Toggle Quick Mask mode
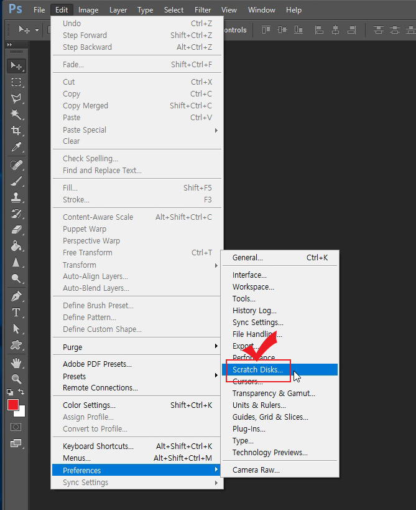 16,427
